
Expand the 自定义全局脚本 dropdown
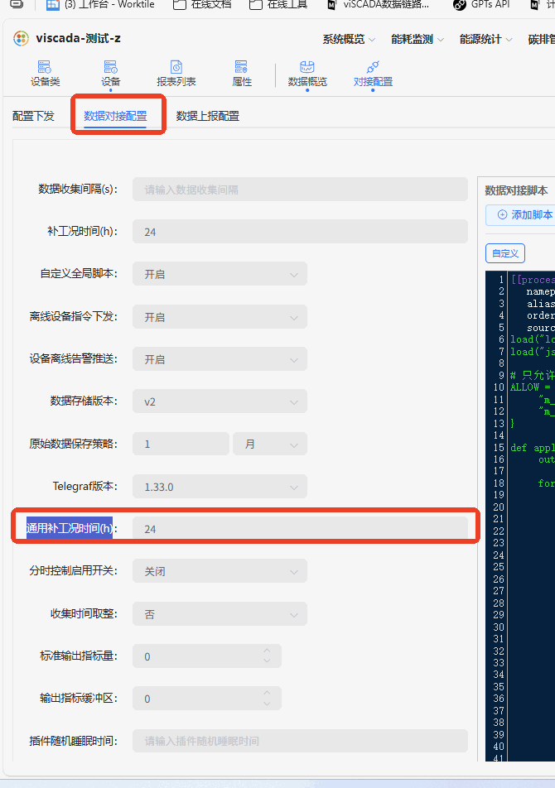pos(220,275)
